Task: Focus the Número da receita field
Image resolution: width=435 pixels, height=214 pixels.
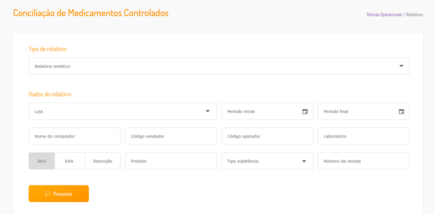Action: coord(363,161)
